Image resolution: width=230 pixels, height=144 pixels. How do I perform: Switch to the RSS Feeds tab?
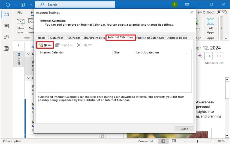[73, 38]
